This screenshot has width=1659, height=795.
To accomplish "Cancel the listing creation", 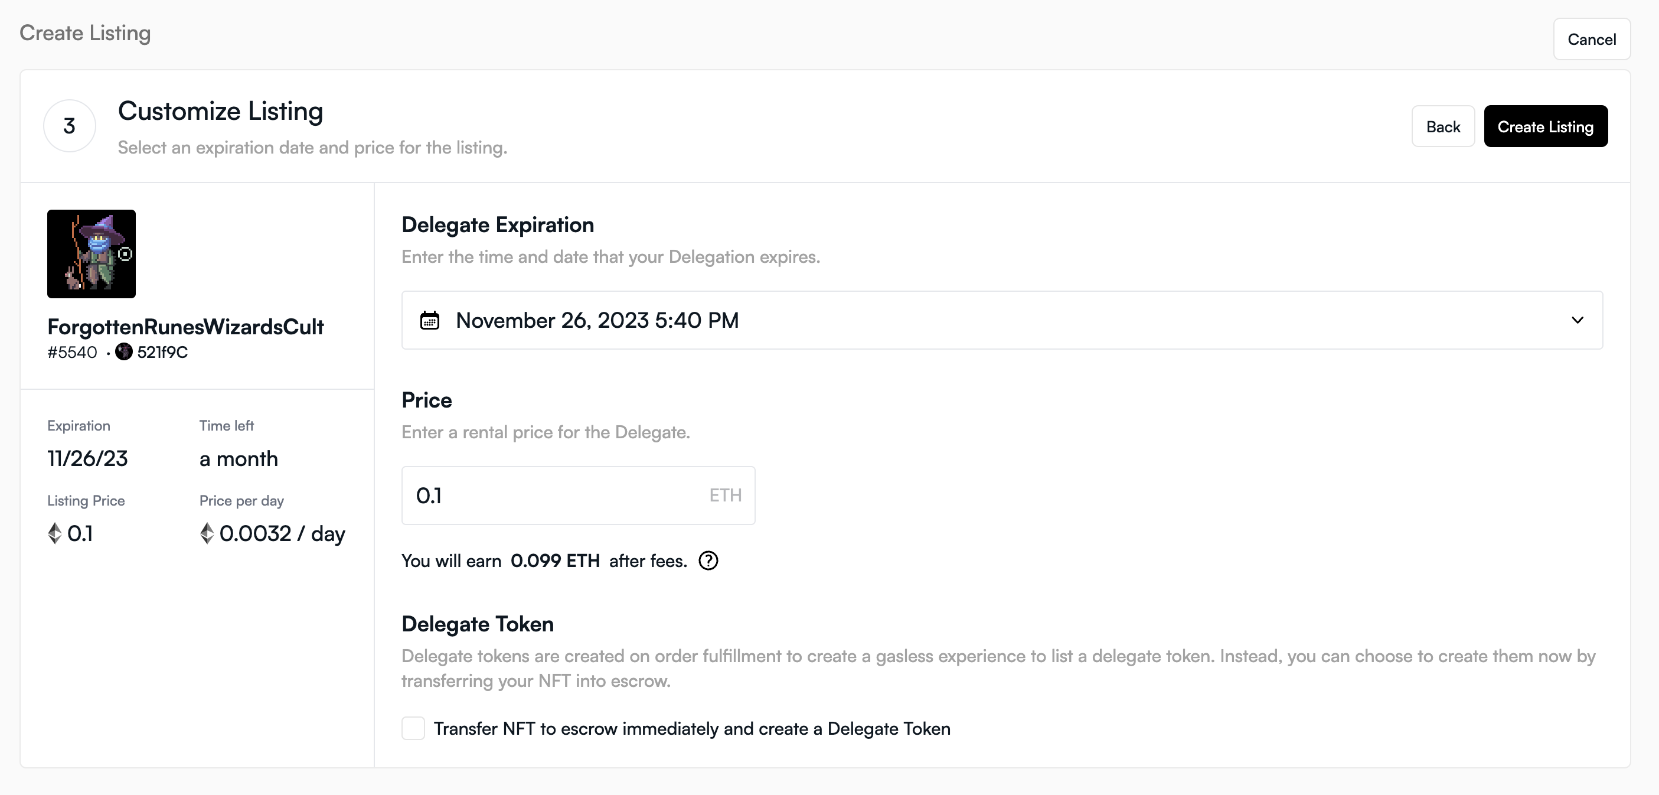I will (1591, 40).
